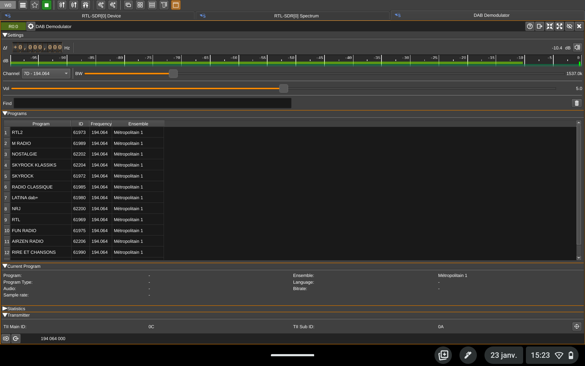Clear programs with the trash icon
The width and height of the screenshot is (585, 366).
(577, 103)
